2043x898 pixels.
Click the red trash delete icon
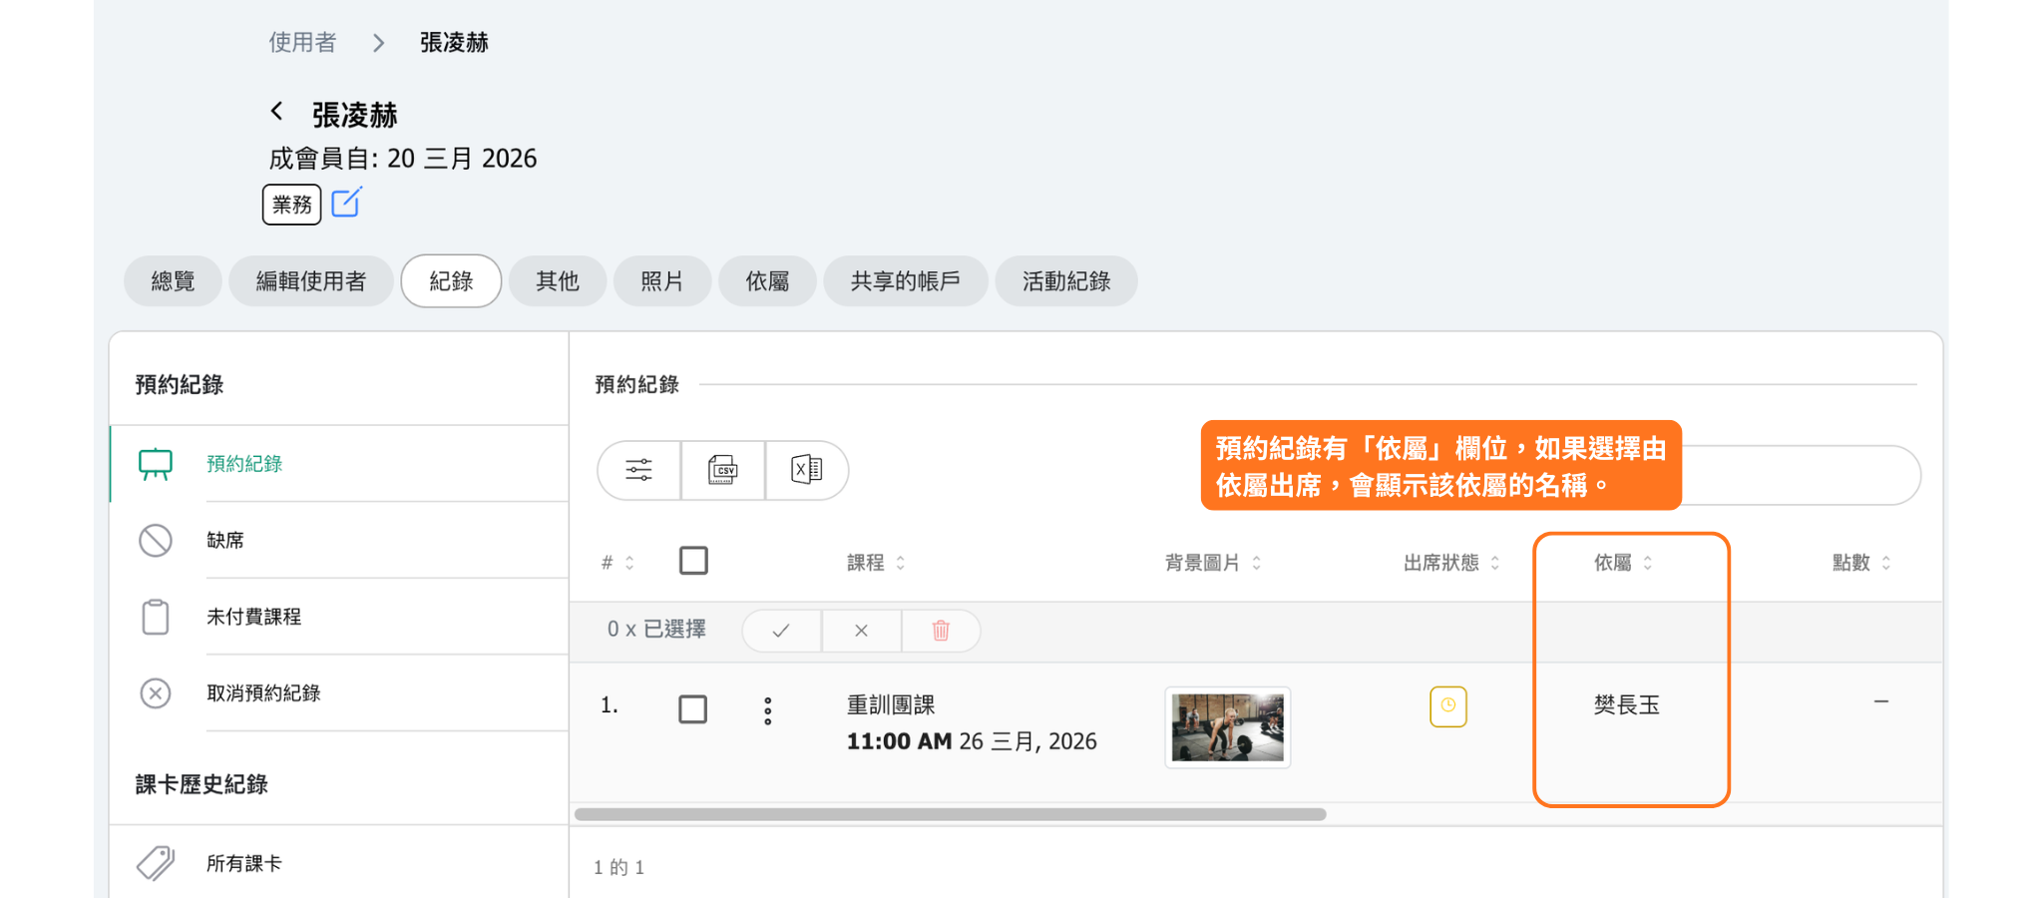941,631
